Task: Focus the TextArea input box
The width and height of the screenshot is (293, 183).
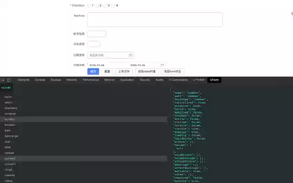Action: 155,20
